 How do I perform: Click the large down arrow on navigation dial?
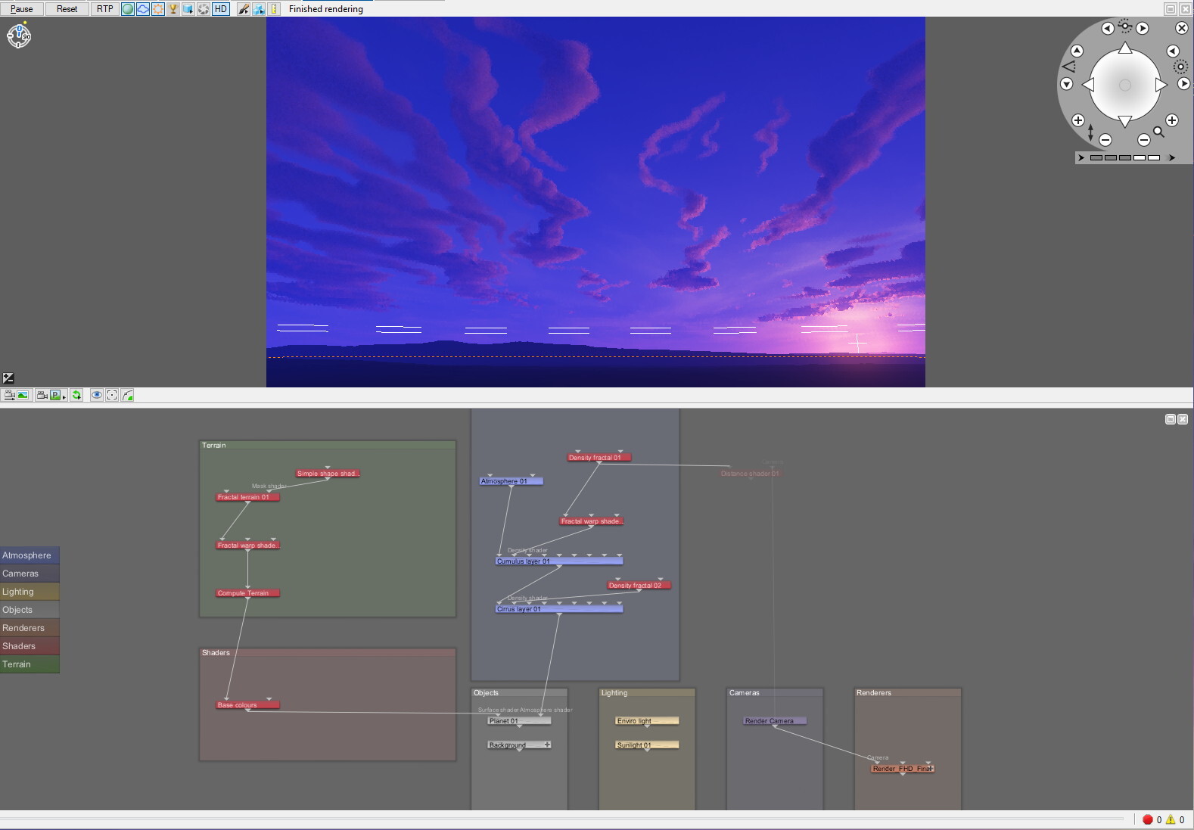pos(1125,121)
